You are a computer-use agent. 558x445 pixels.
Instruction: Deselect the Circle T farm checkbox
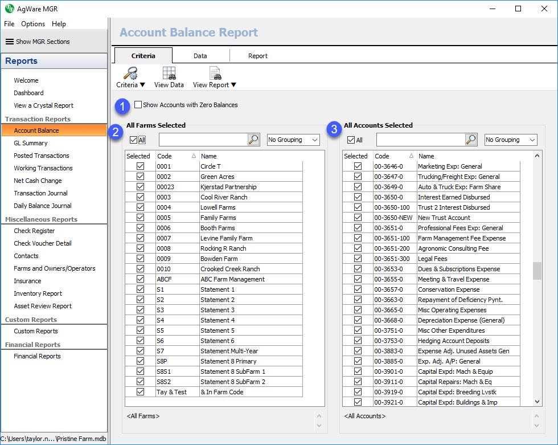point(141,166)
